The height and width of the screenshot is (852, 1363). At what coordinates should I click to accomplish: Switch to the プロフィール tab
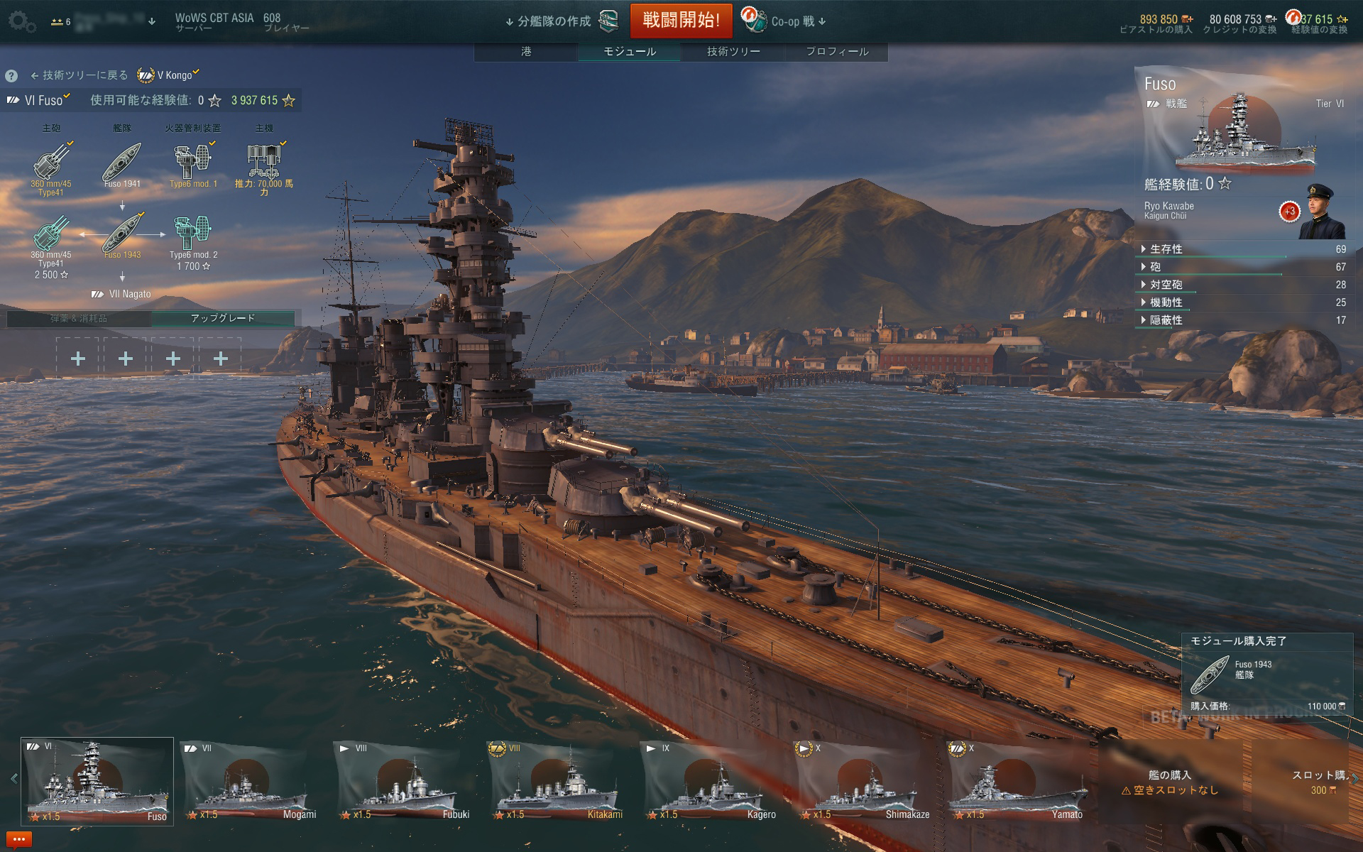pyautogui.click(x=837, y=52)
